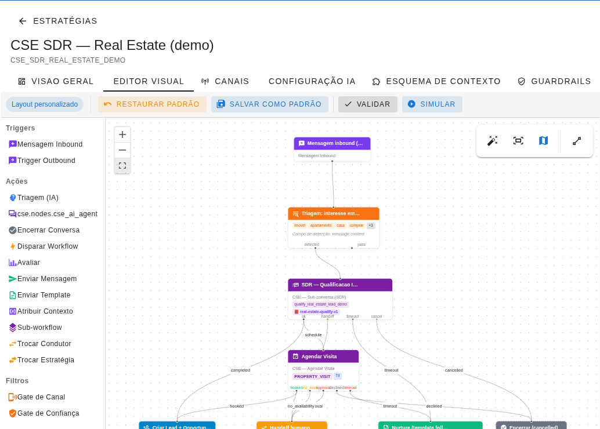Click the PROPERTY_VISIT tag in Agendar Visita
The image size is (600, 429).
[312, 377]
